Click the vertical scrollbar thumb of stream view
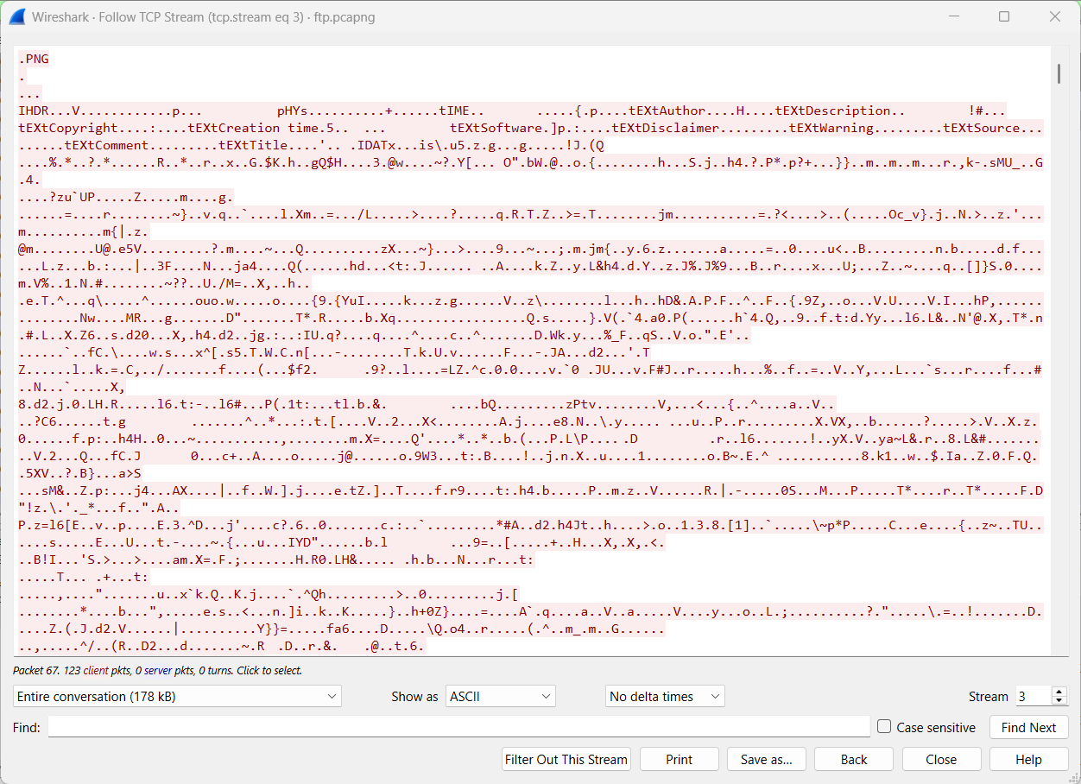This screenshot has width=1081, height=784. coord(1059,74)
